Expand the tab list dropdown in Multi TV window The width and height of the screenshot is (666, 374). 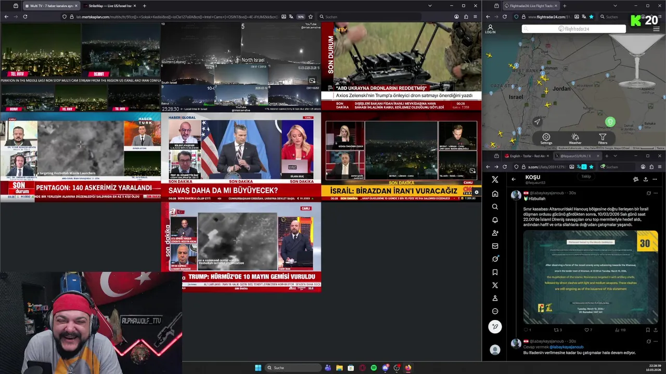430,6
